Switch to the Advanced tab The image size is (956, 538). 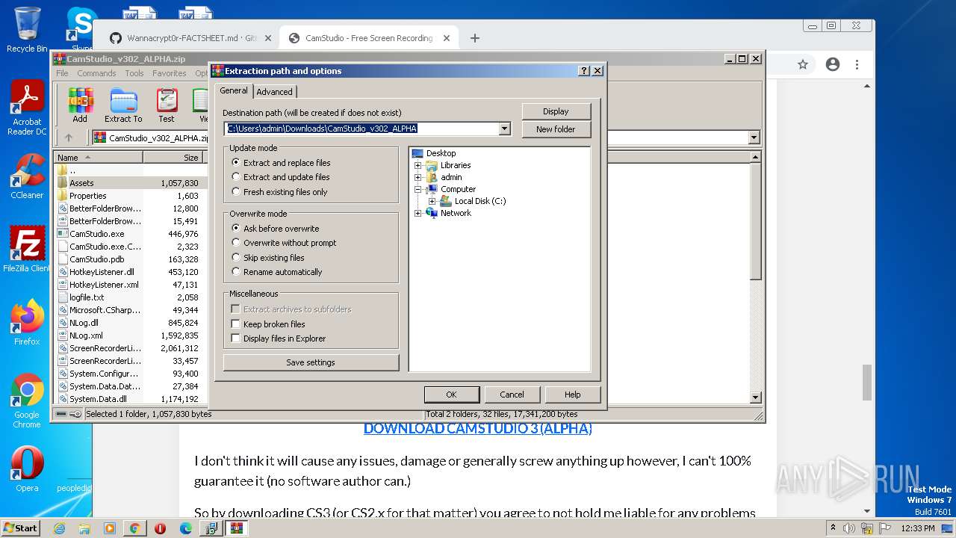275,92
